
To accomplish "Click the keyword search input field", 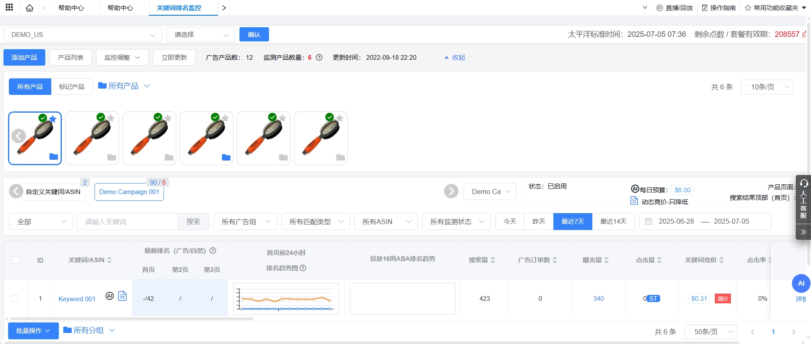I will (x=127, y=222).
